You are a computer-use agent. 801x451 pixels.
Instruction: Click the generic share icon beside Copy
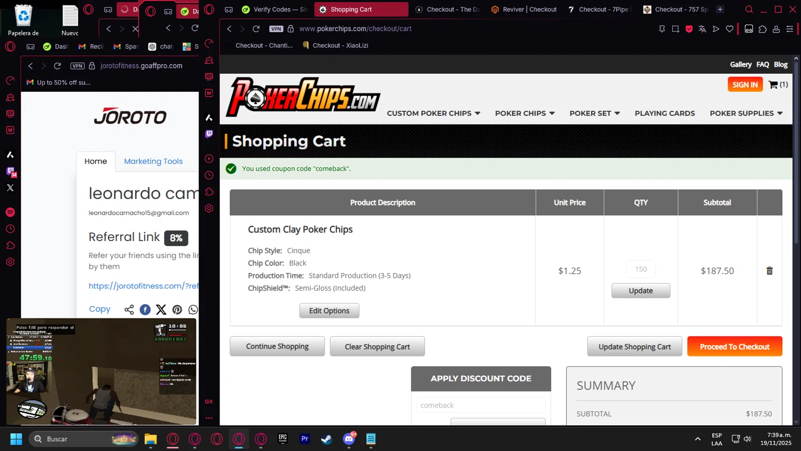coord(129,309)
